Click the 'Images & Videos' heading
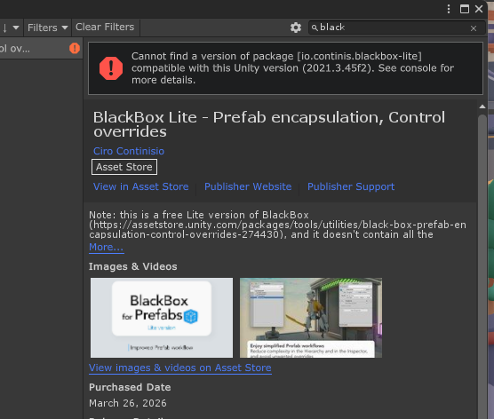Viewport: 494px width, 419px height. point(133,266)
